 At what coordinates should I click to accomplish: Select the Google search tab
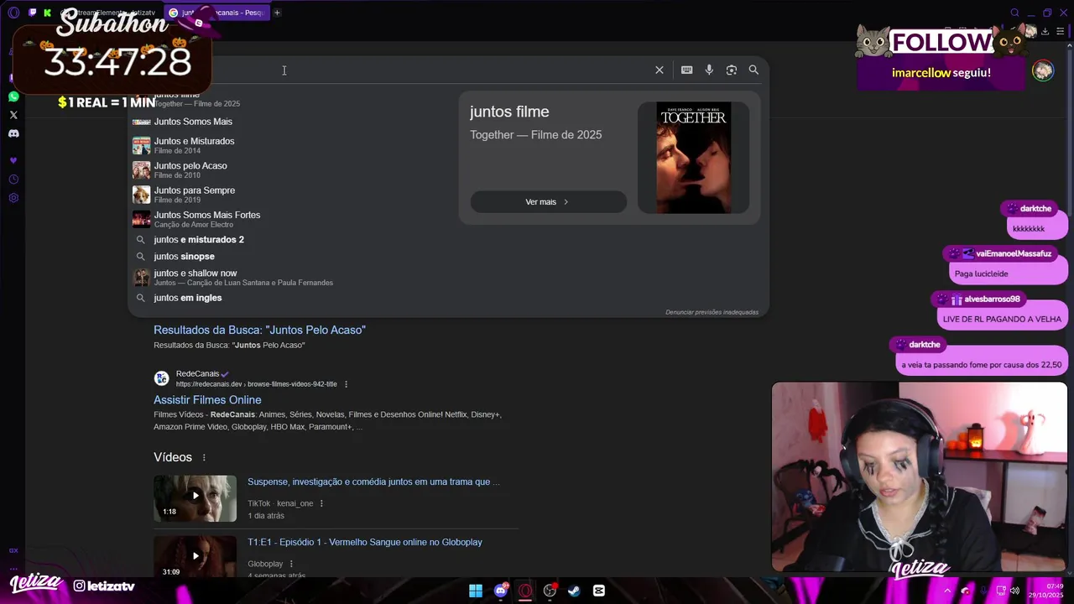(x=216, y=13)
